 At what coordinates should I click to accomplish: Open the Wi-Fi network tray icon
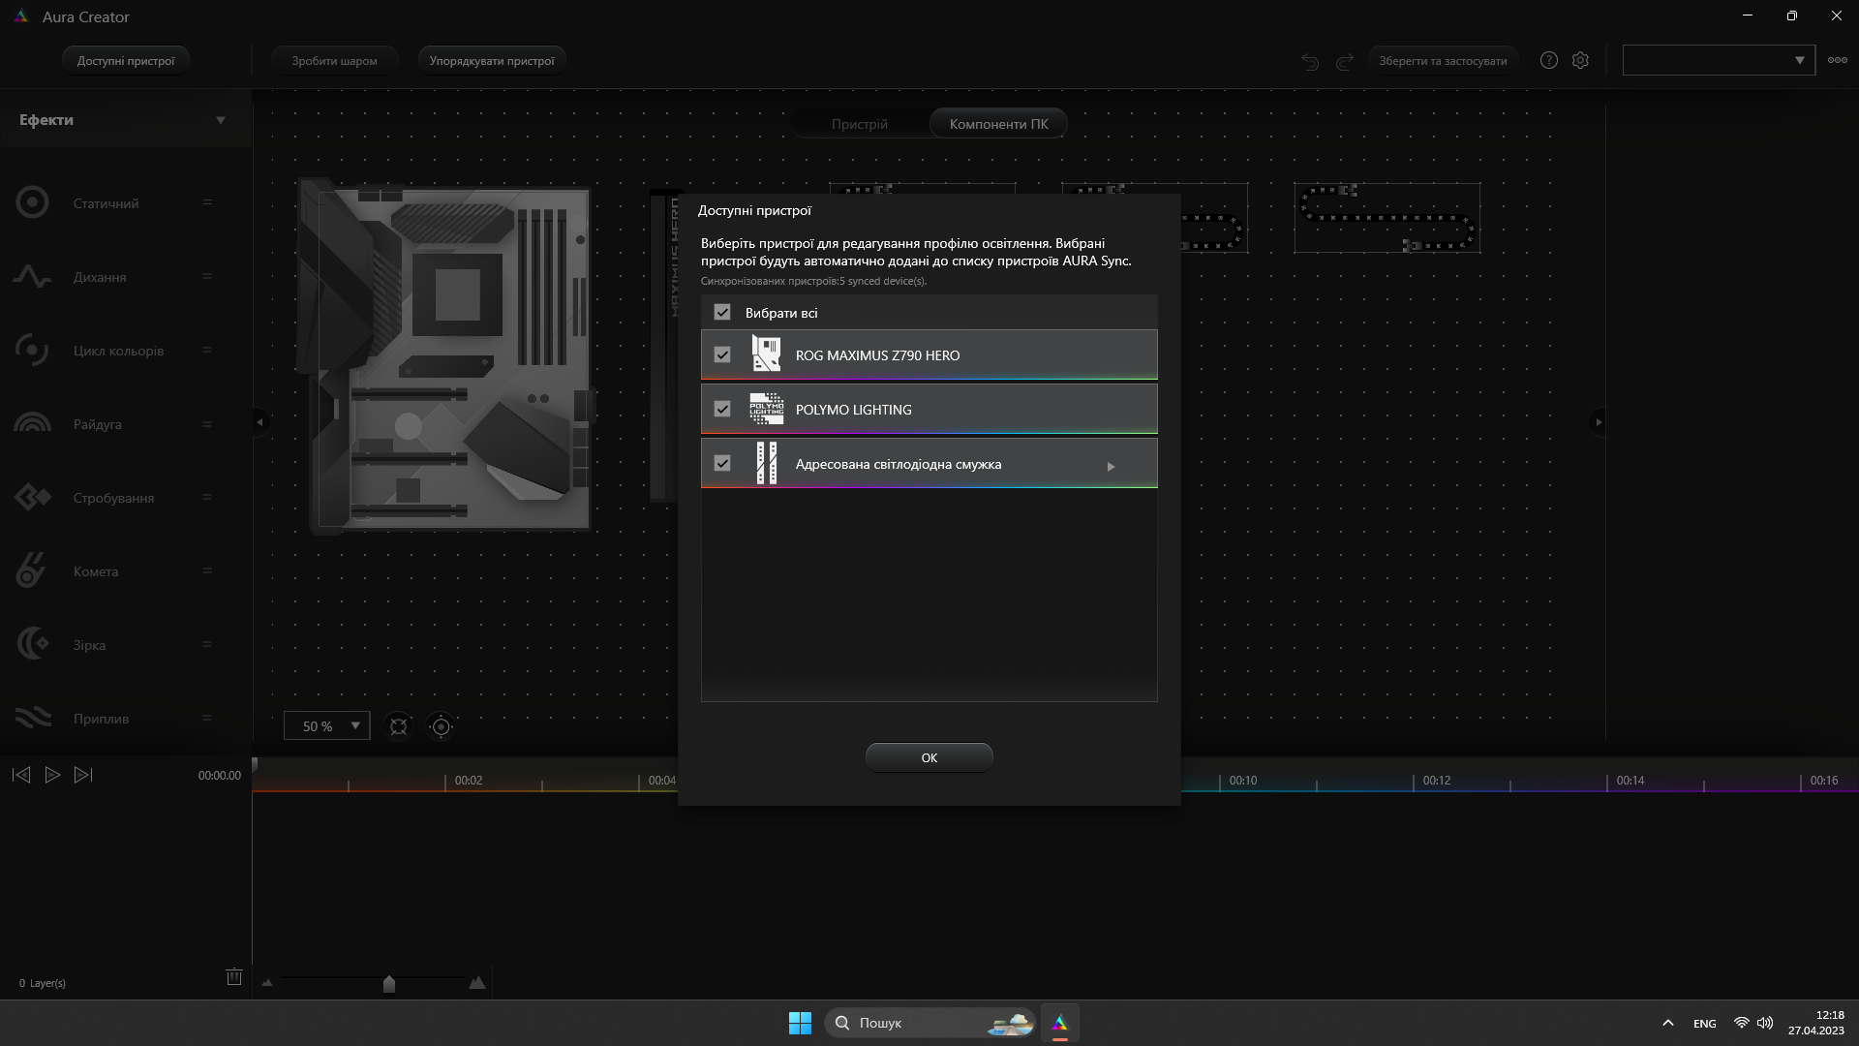[x=1741, y=1023]
